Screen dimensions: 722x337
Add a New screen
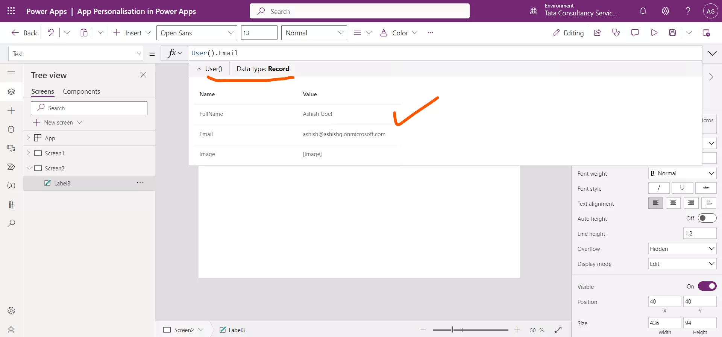[x=58, y=123]
